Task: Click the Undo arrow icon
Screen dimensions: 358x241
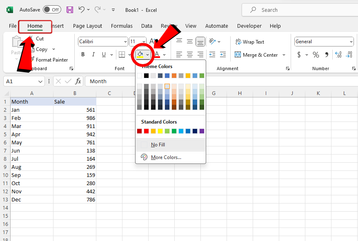Action: [x=82, y=9]
